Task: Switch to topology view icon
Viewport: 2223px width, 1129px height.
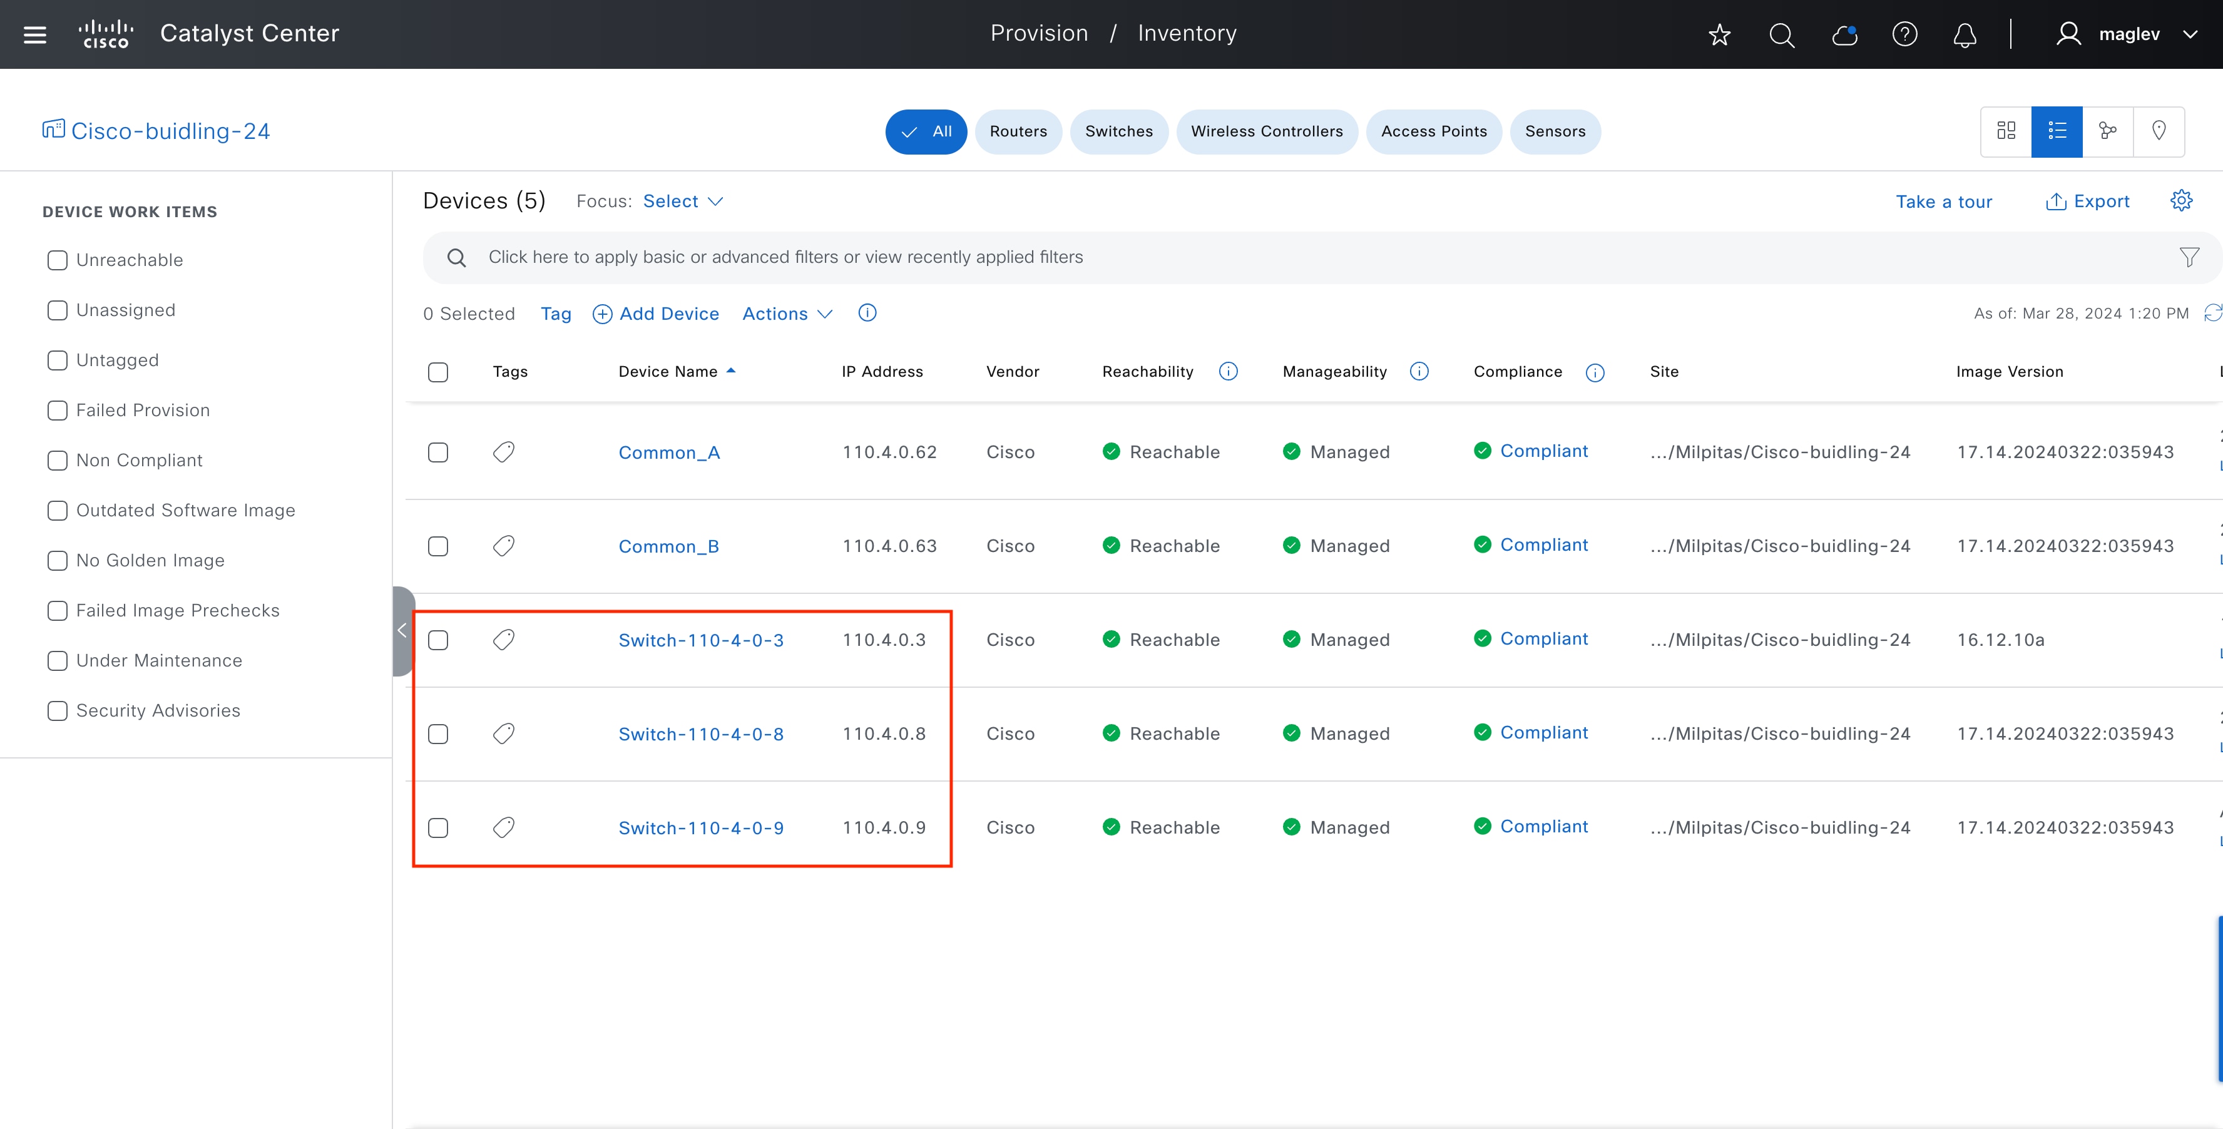Action: (2107, 131)
